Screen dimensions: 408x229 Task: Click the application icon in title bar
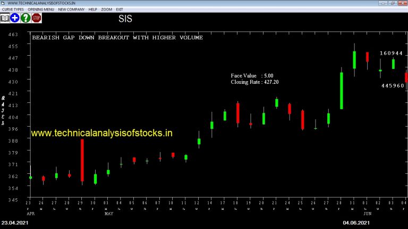coord(3,3)
